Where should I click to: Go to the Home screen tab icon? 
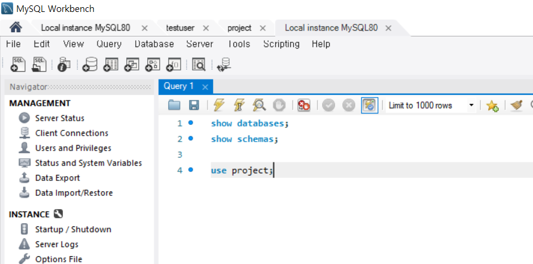click(x=16, y=27)
